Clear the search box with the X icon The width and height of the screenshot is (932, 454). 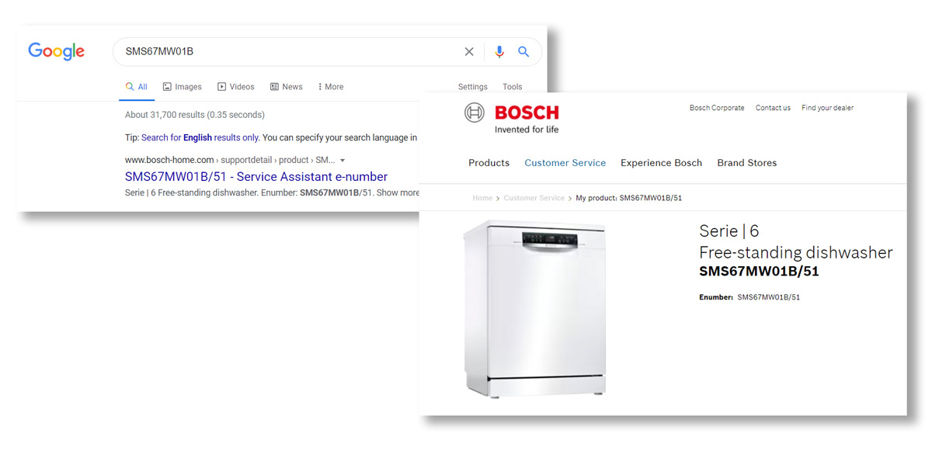[x=469, y=52]
